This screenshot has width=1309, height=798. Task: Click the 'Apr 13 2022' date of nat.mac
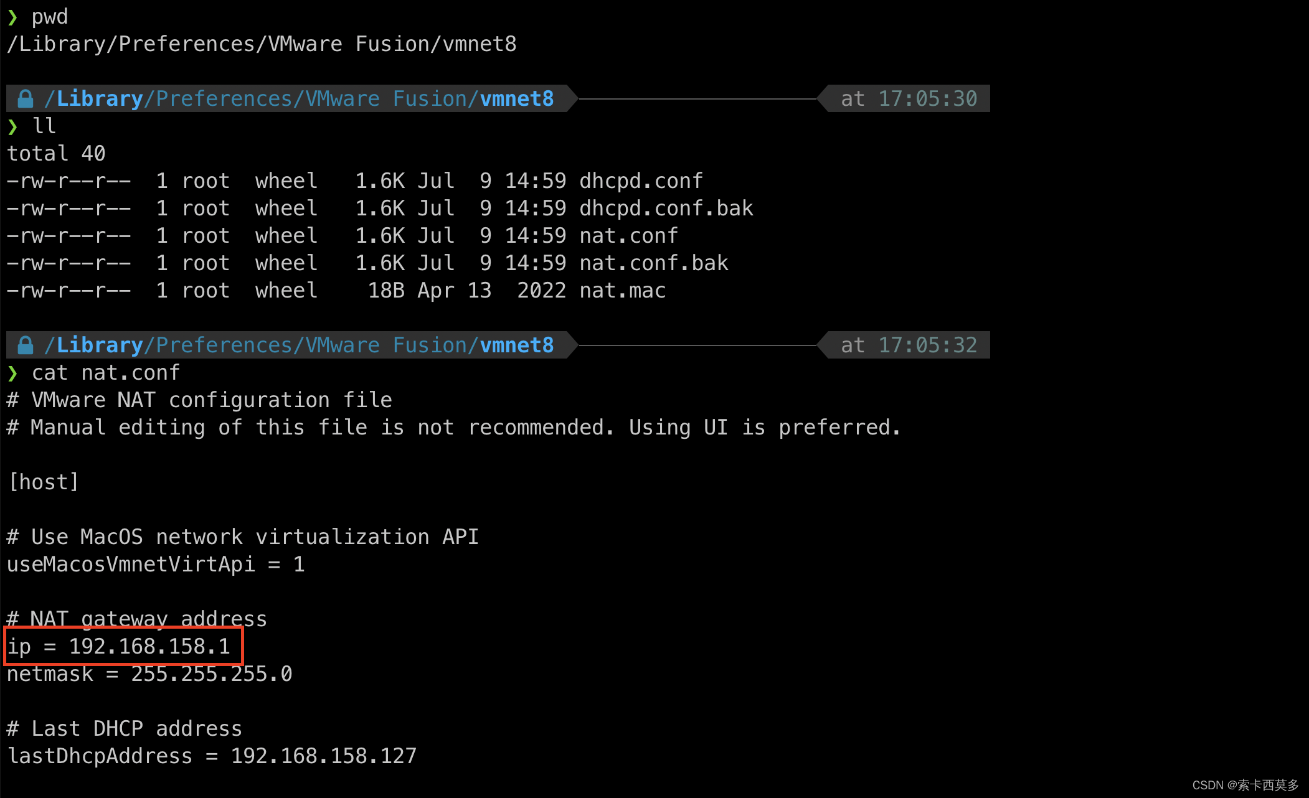492,290
